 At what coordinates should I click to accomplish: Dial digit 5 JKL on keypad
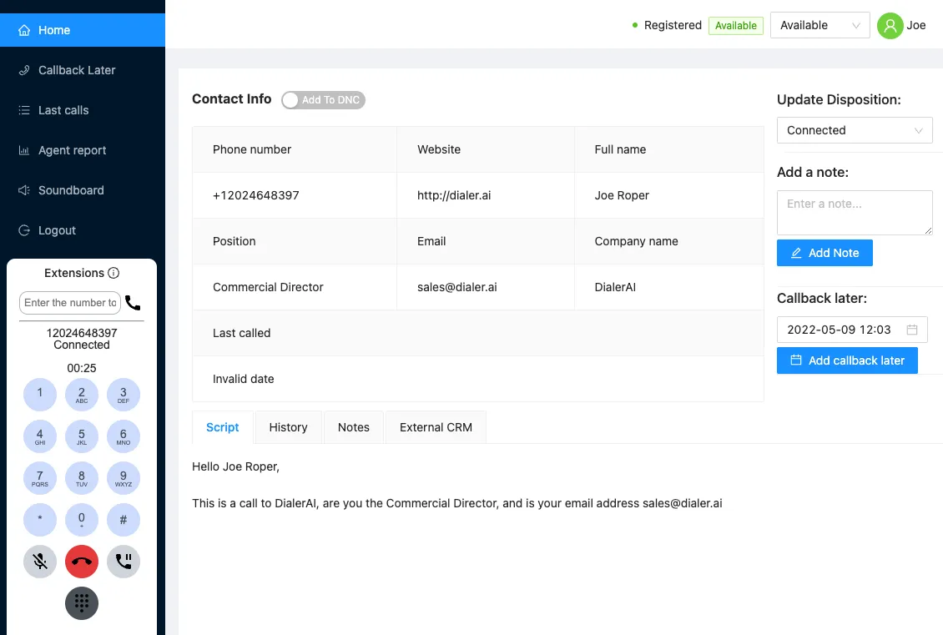pyautogui.click(x=82, y=436)
